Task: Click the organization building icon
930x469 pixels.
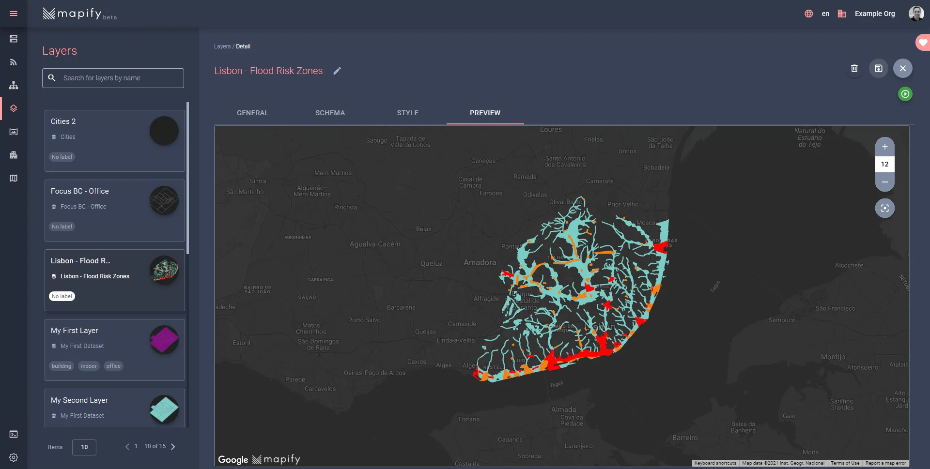Action: [x=842, y=14]
